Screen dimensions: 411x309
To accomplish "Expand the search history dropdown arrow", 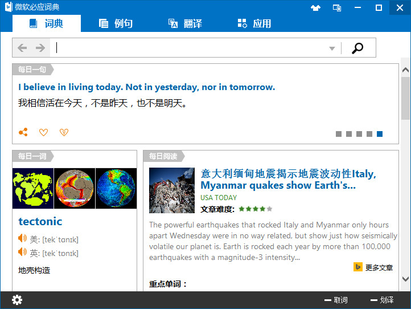I will (x=332, y=48).
